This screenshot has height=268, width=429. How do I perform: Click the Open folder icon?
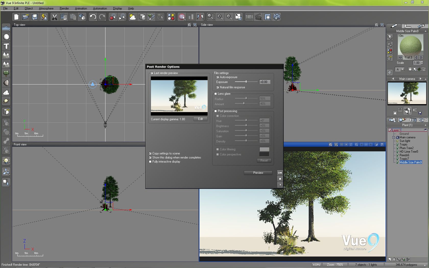pyautogui.click(x=25, y=17)
